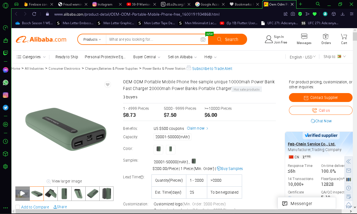Viewport: 357px width, 214px height.
Task: Add product to favorites with heart icon
Action: (x=108, y=84)
